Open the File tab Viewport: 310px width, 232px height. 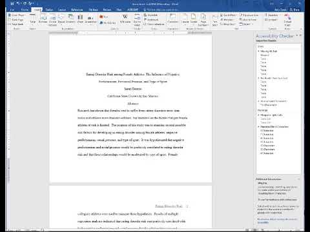tap(12, 10)
